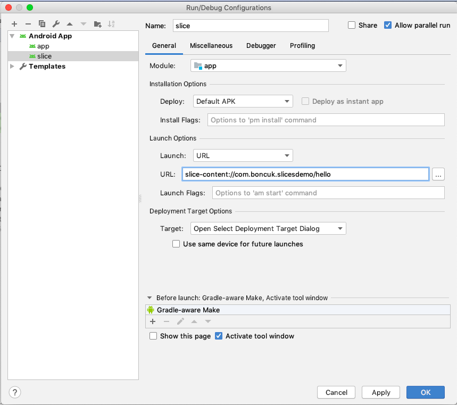The width and height of the screenshot is (457, 405).
Task: Click the help question mark button
Action: (x=15, y=393)
